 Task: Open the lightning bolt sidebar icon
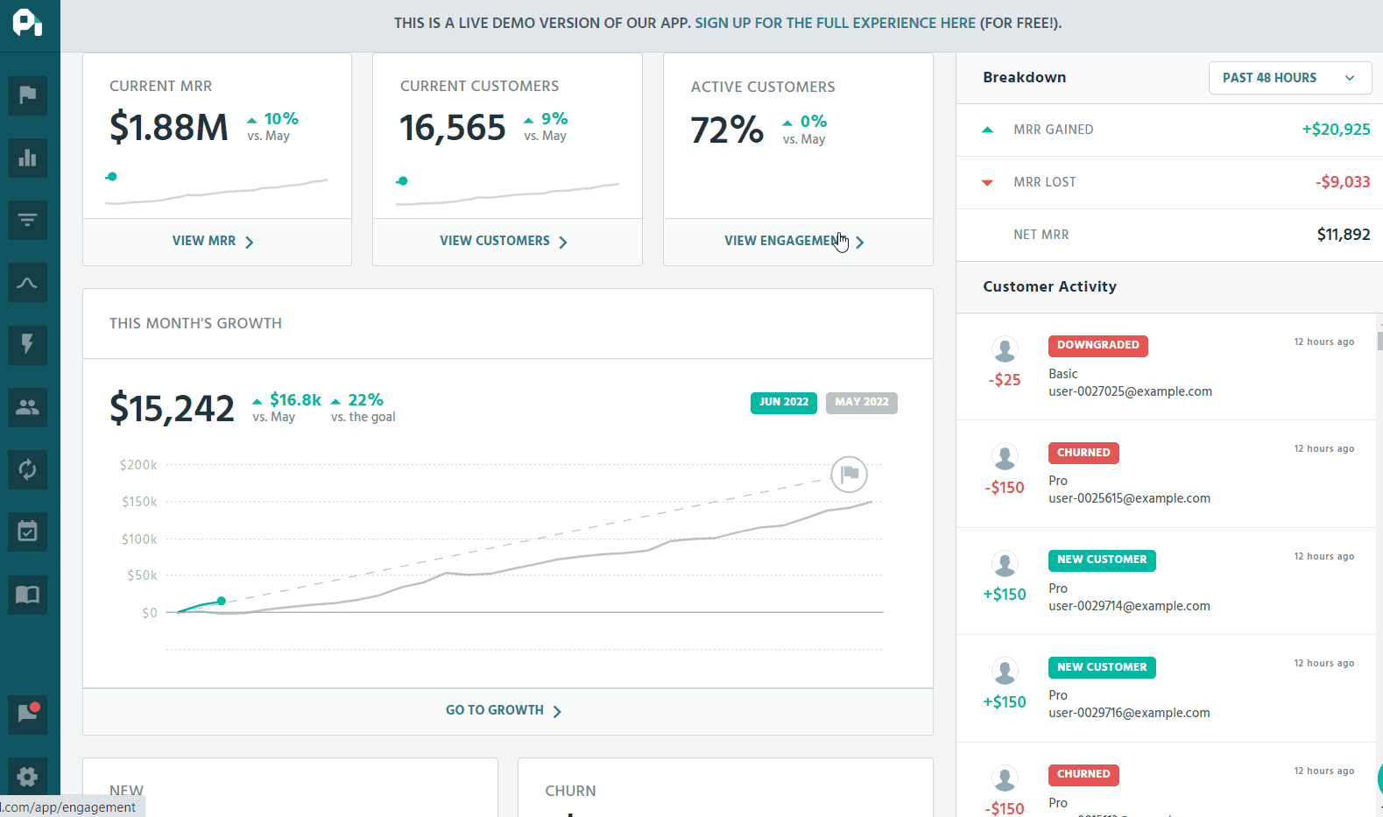27,344
